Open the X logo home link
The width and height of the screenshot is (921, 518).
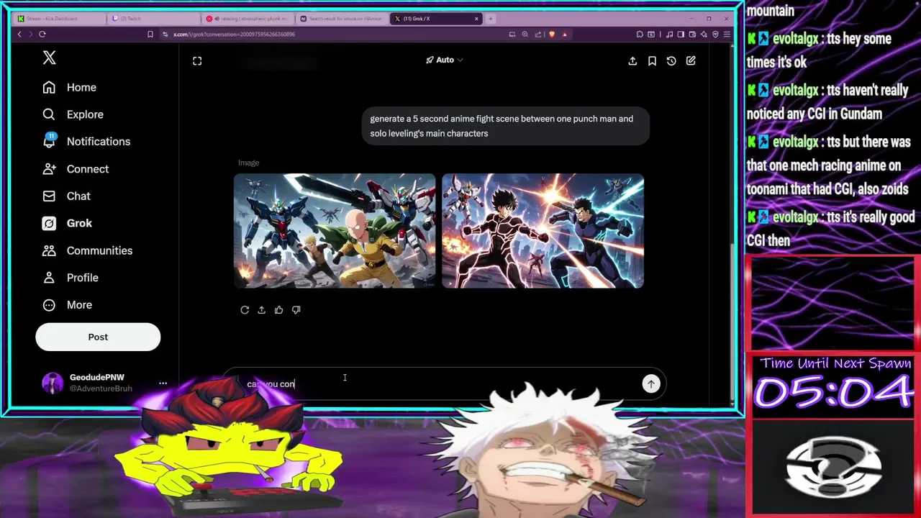(x=49, y=58)
